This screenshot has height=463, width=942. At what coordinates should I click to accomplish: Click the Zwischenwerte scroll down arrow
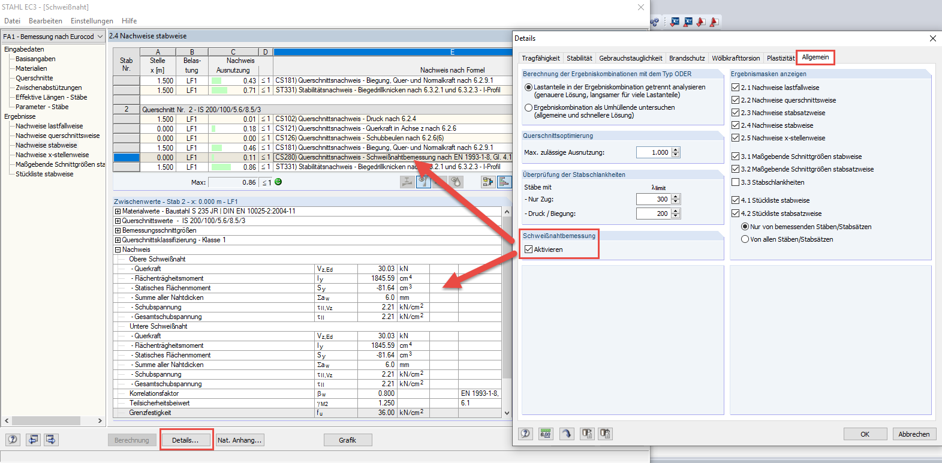coord(507,413)
